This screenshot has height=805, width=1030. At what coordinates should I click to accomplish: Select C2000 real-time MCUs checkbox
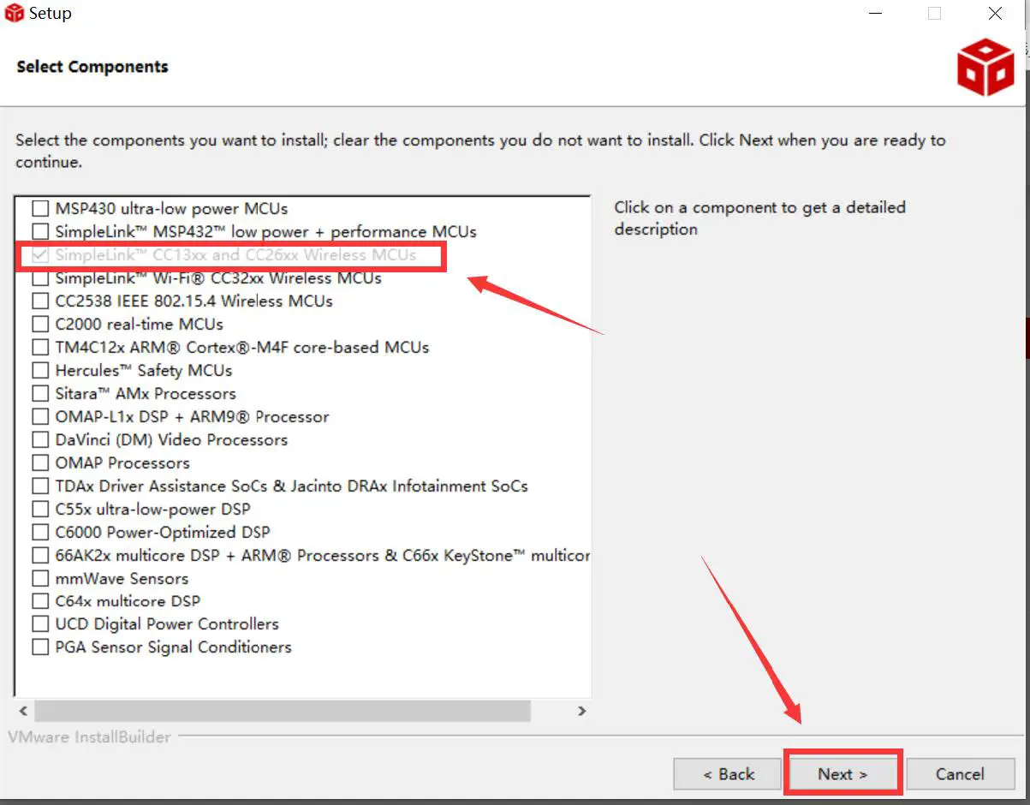click(40, 324)
